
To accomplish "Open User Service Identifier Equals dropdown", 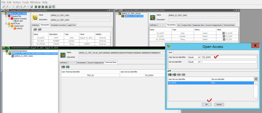I will point(198,57).
